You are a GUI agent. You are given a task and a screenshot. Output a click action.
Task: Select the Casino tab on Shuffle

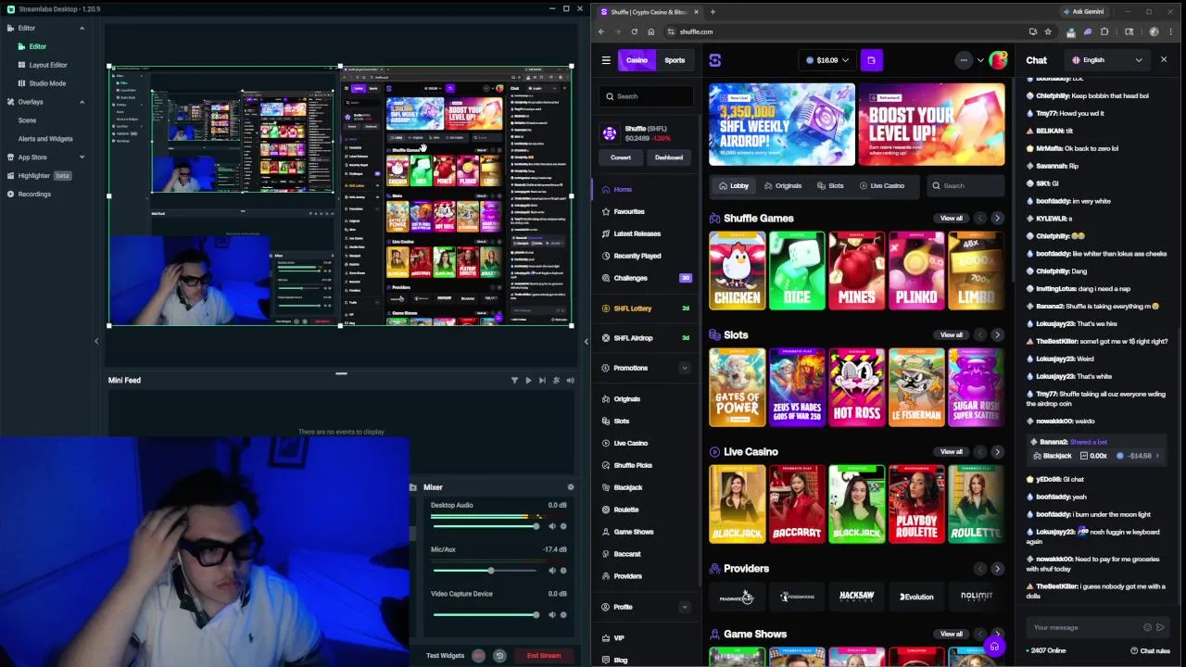pyautogui.click(x=637, y=60)
